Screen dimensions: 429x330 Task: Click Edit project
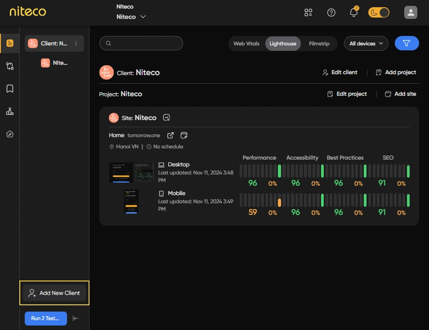pyautogui.click(x=347, y=94)
